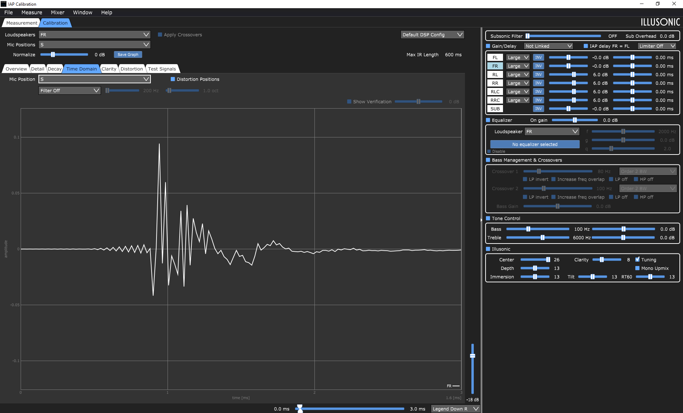Toggle the RRC INV button
Image resolution: width=683 pixels, height=413 pixels.
tap(539, 100)
